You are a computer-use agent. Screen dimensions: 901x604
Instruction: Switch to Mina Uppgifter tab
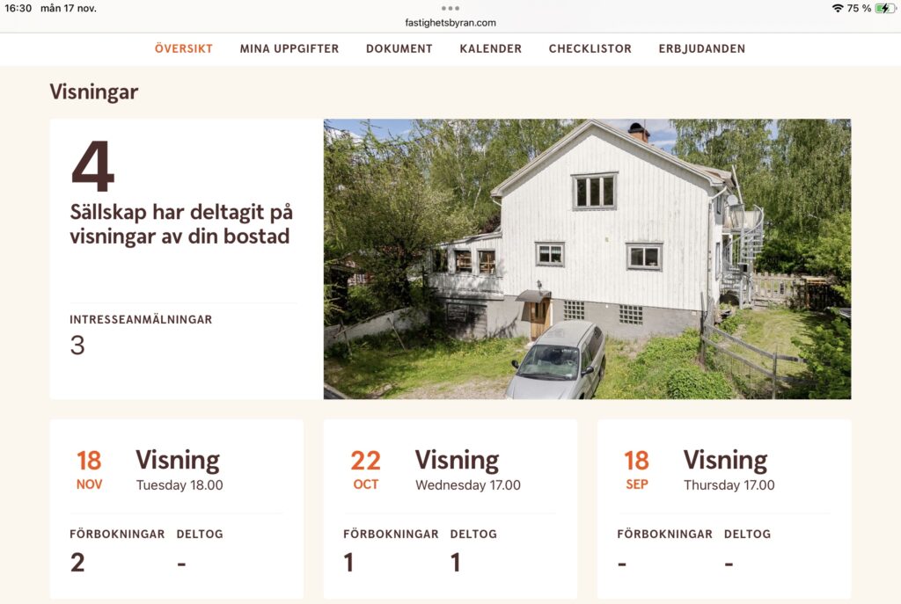(289, 49)
